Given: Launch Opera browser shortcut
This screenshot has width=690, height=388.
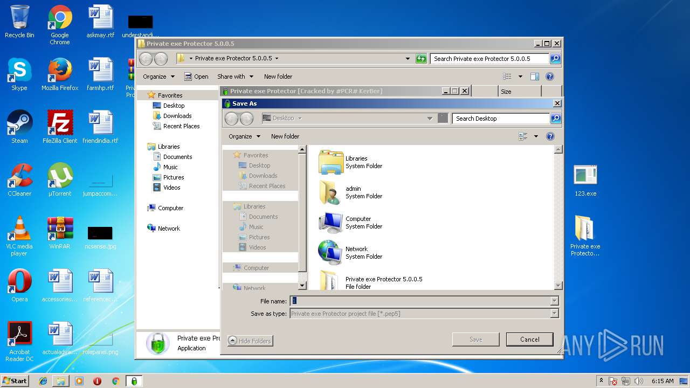Looking at the screenshot, I should coord(19,286).
